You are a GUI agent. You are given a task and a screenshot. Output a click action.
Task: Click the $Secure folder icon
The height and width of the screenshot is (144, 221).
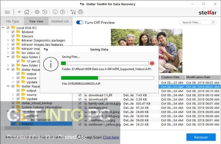(18, 36)
